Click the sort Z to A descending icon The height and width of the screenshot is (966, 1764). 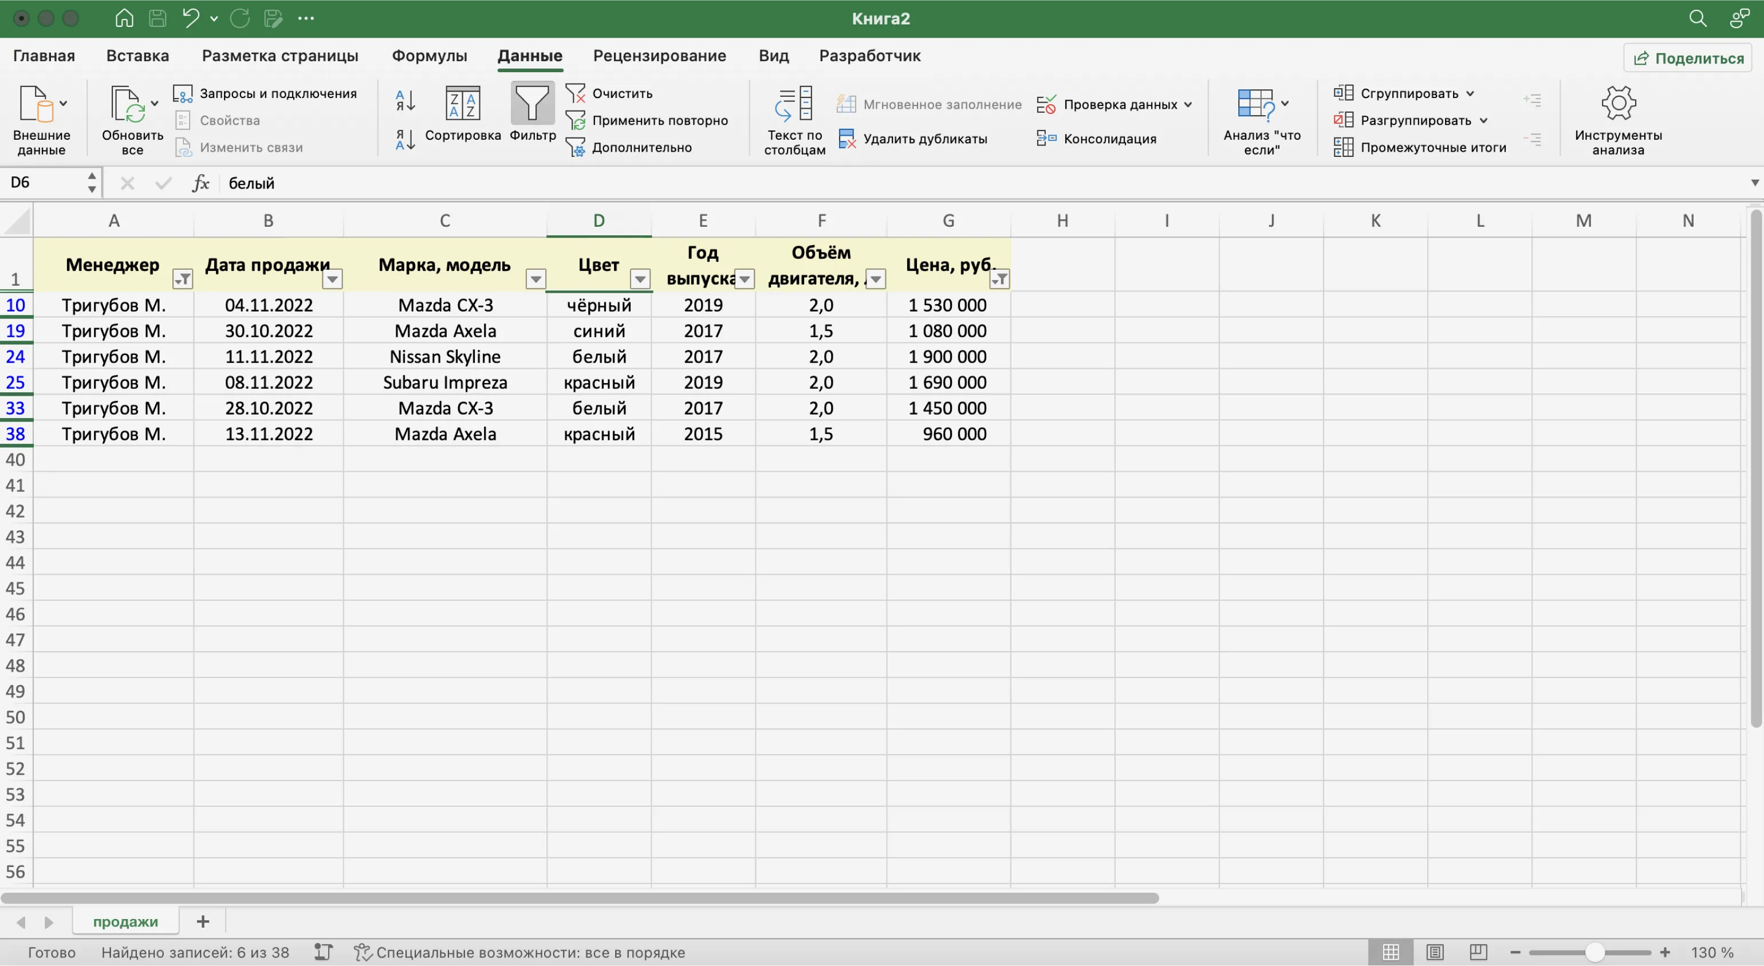405,140
